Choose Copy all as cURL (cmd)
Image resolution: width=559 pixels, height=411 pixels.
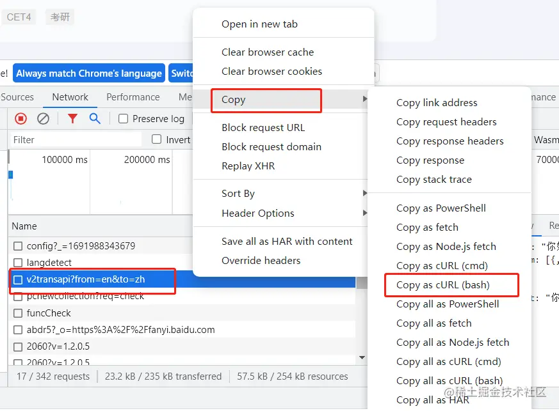[449, 362]
